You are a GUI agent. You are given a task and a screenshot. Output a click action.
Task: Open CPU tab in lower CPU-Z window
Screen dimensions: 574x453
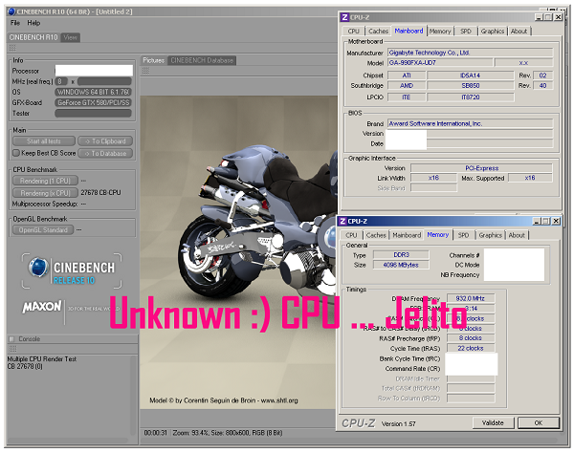tap(351, 235)
